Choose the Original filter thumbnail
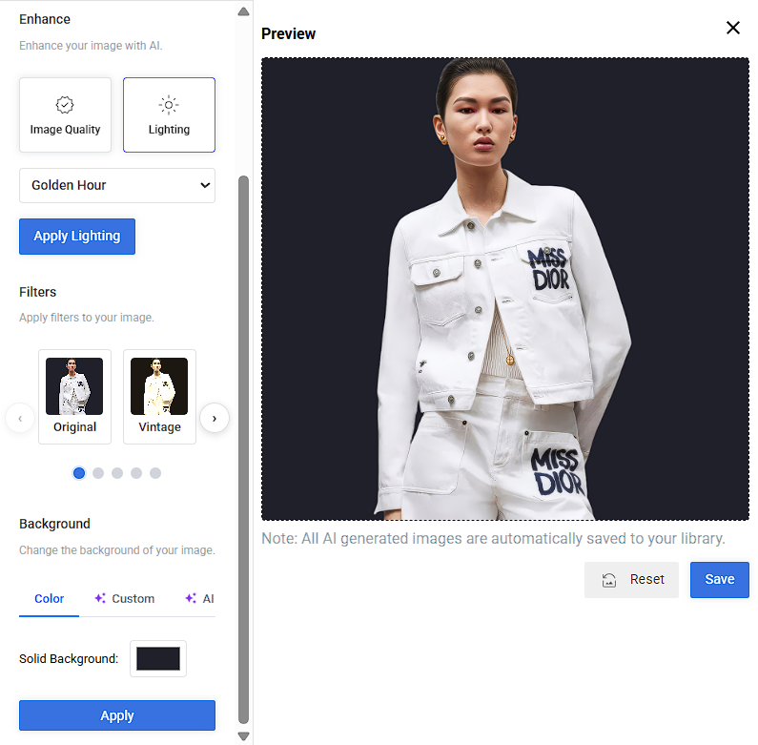This screenshot has width=758, height=745. [x=75, y=397]
